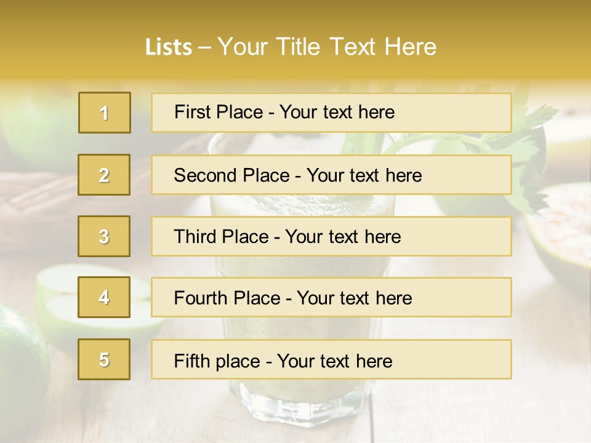Choose the number 4 gold box
This screenshot has width=591, height=443.
pos(104,297)
